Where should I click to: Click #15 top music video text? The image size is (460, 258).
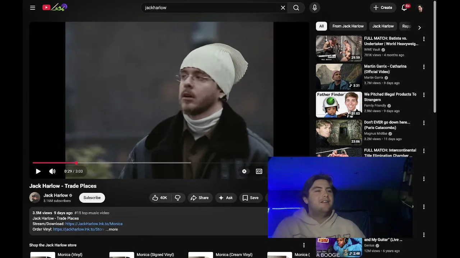pos(92,213)
